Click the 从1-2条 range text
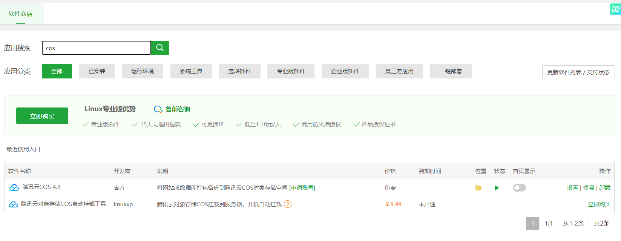This screenshot has width=621, height=241. [573, 224]
